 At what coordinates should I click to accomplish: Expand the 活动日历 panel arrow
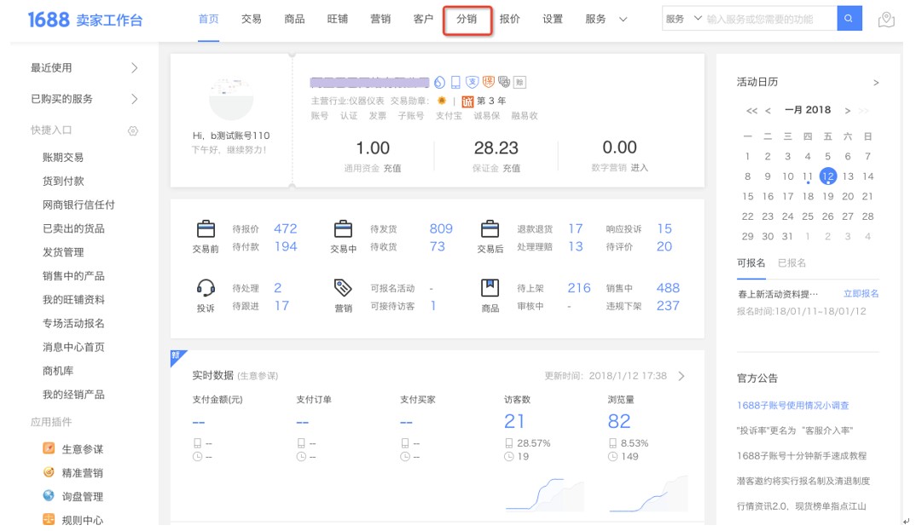point(876,83)
